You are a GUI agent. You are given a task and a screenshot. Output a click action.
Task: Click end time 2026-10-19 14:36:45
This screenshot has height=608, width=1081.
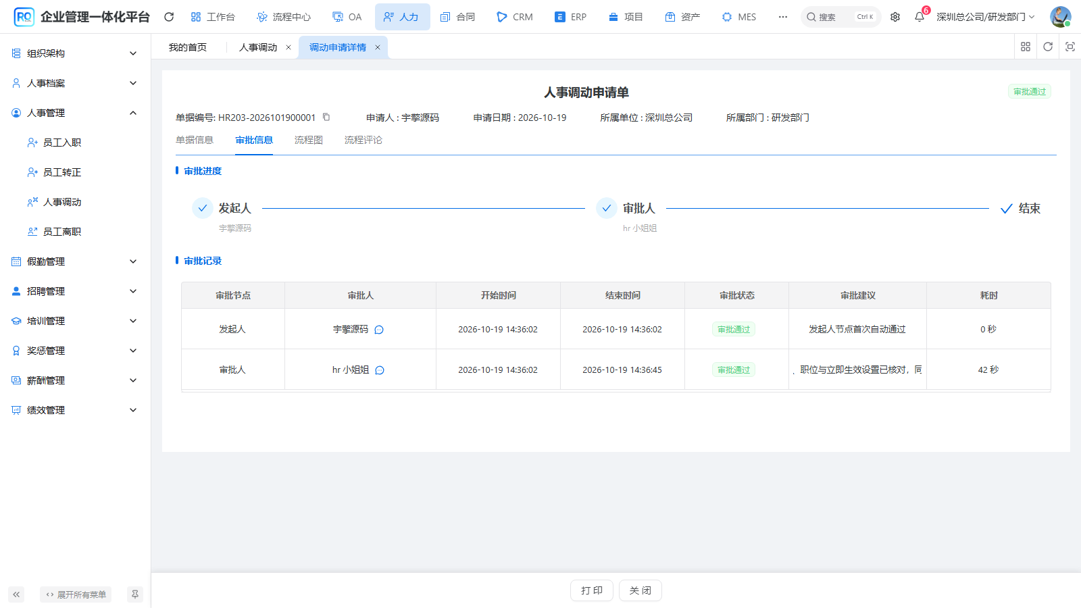622,370
